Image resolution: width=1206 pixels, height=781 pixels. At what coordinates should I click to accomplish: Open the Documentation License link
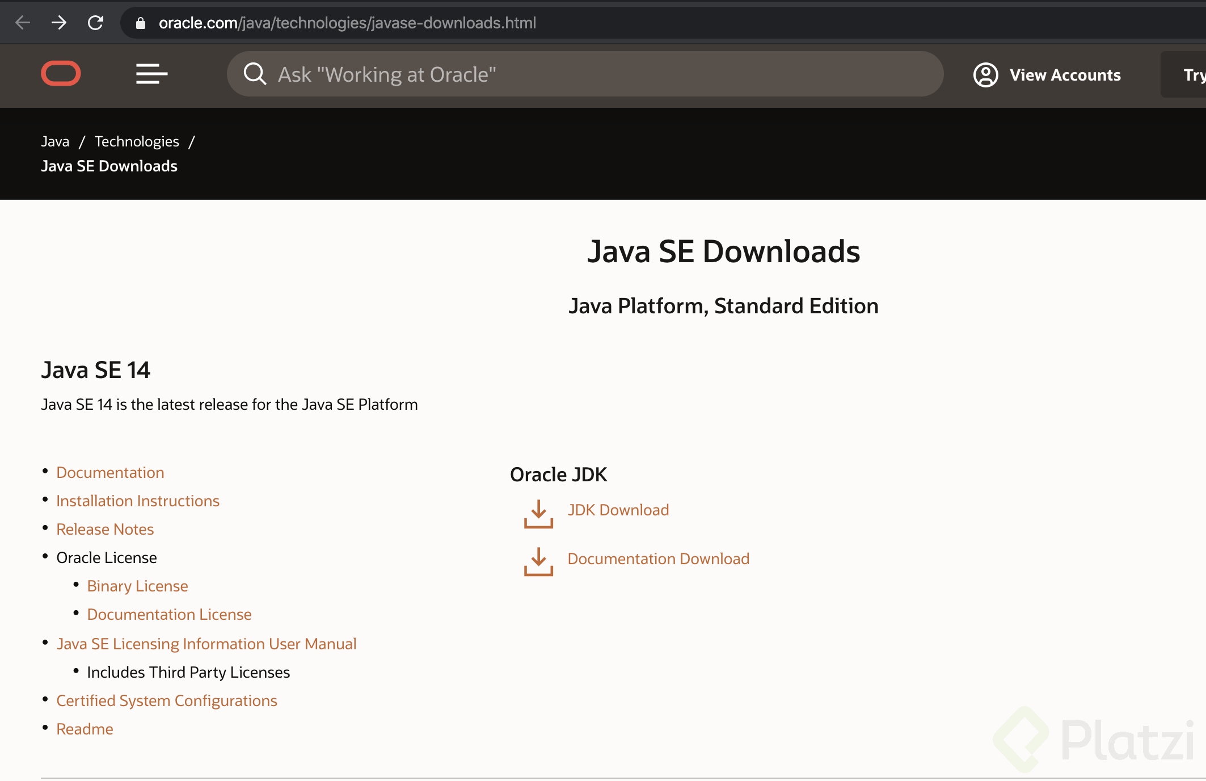click(169, 614)
